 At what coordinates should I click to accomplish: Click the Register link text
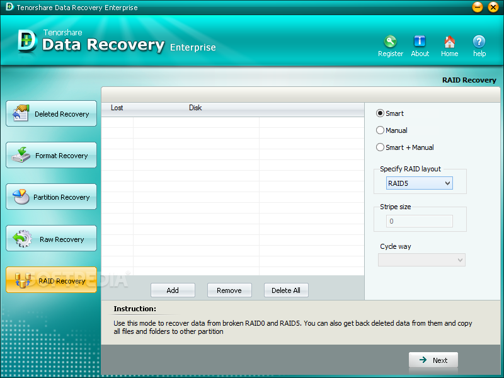390,54
